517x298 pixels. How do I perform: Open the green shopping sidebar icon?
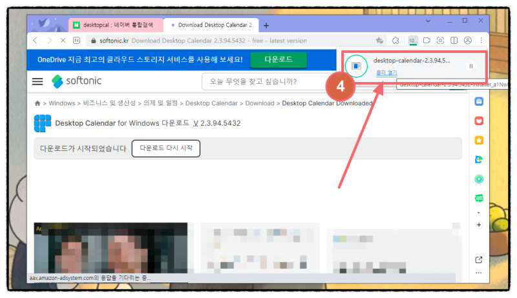click(x=479, y=198)
